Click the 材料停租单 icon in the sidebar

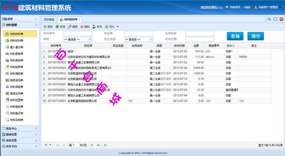click(7, 87)
